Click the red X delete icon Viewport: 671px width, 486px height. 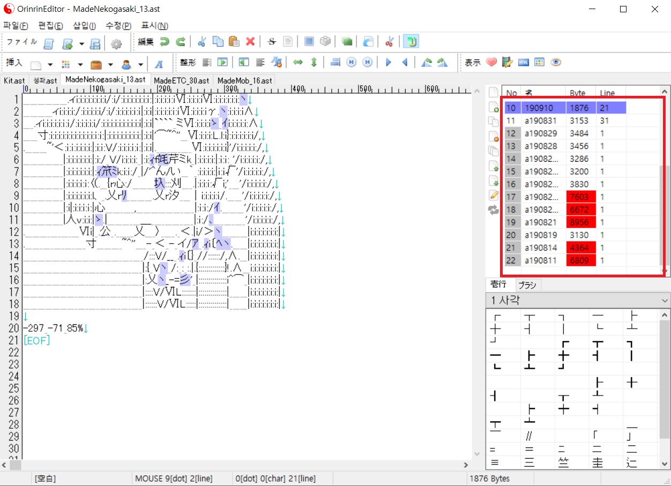tap(250, 42)
